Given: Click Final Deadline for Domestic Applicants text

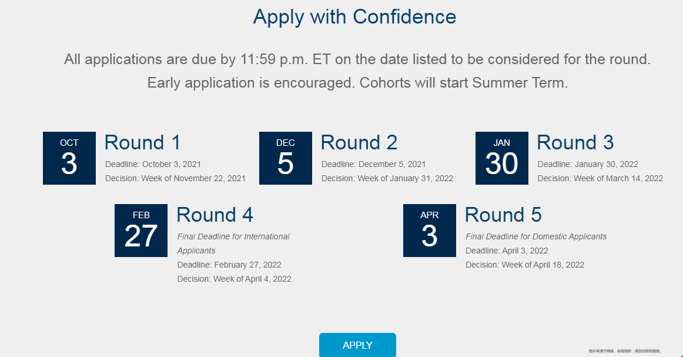Looking at the screenshot, I should 536,236.
